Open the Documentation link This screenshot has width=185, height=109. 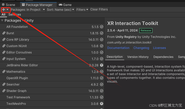pos(118,48)
